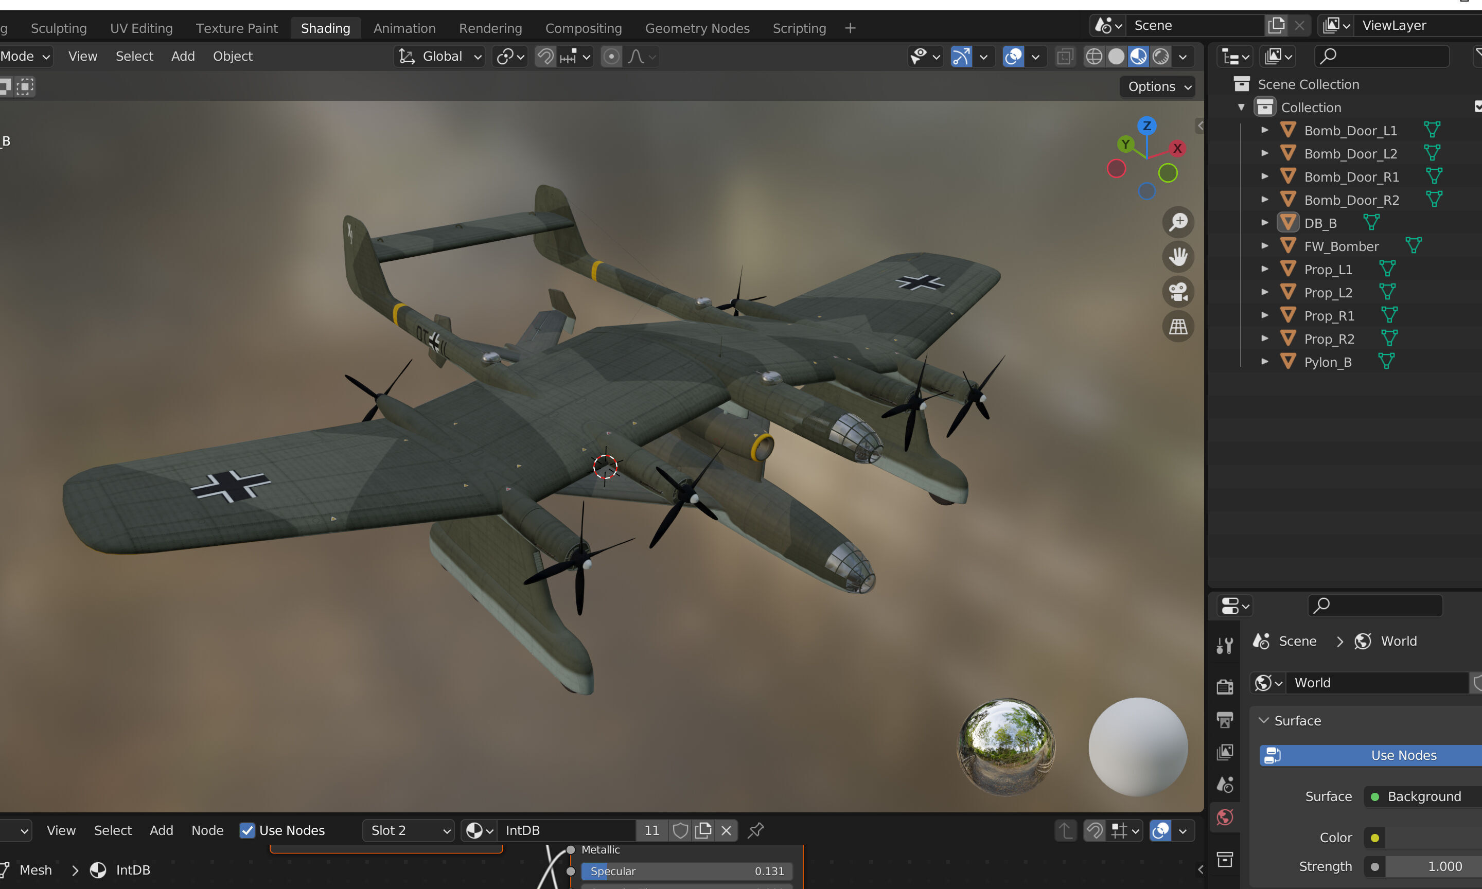Collapse the Surface panel
Viewport: 1482px width, 889px height.
click(x=1263, y=720)
